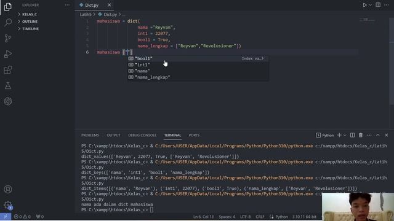Open the Manage gear icon

[8, 205]
